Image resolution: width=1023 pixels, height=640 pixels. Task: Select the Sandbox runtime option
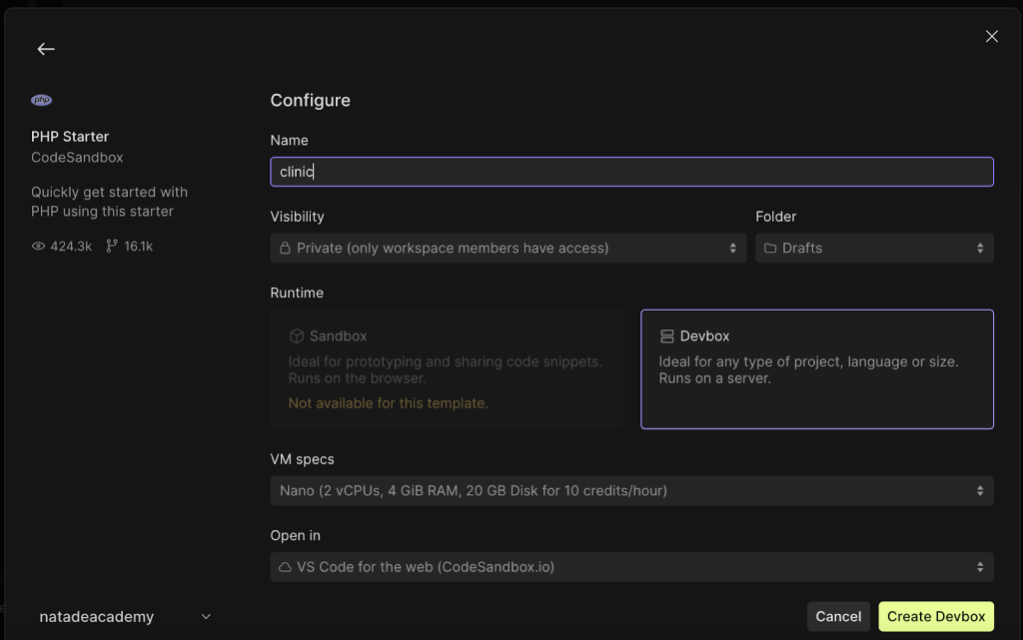pos(447,368)
